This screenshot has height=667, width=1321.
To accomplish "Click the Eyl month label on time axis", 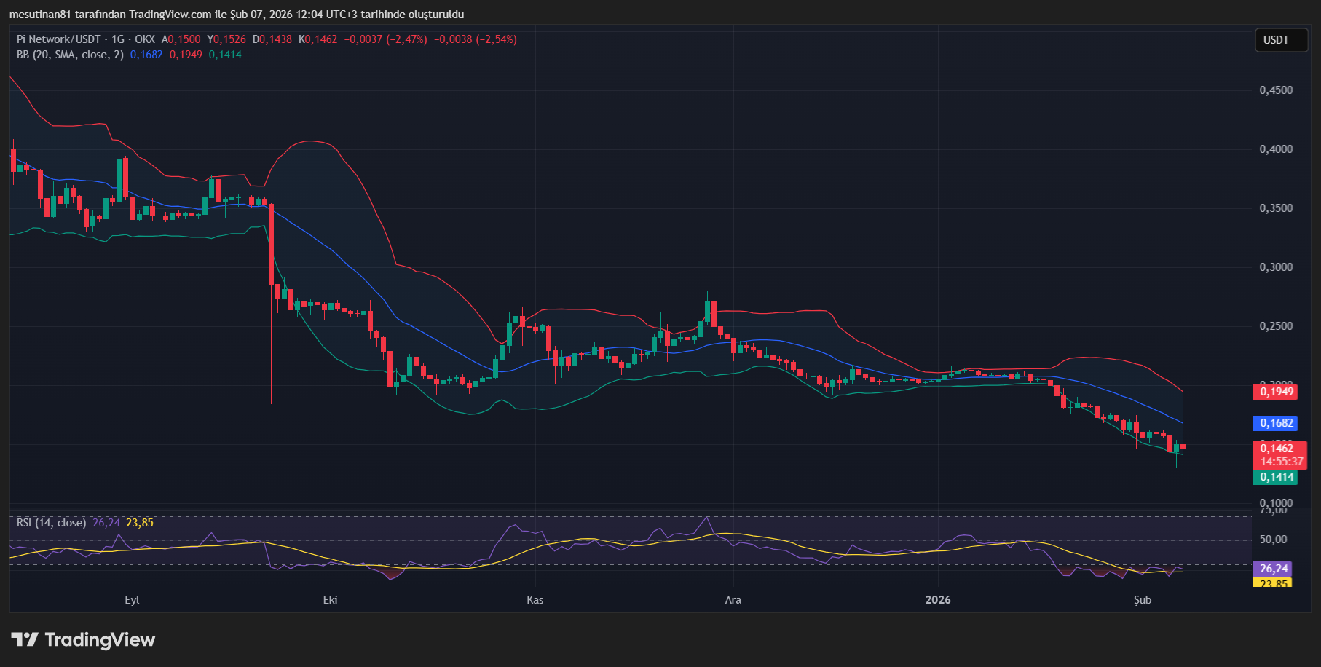I will click(132, 600).
